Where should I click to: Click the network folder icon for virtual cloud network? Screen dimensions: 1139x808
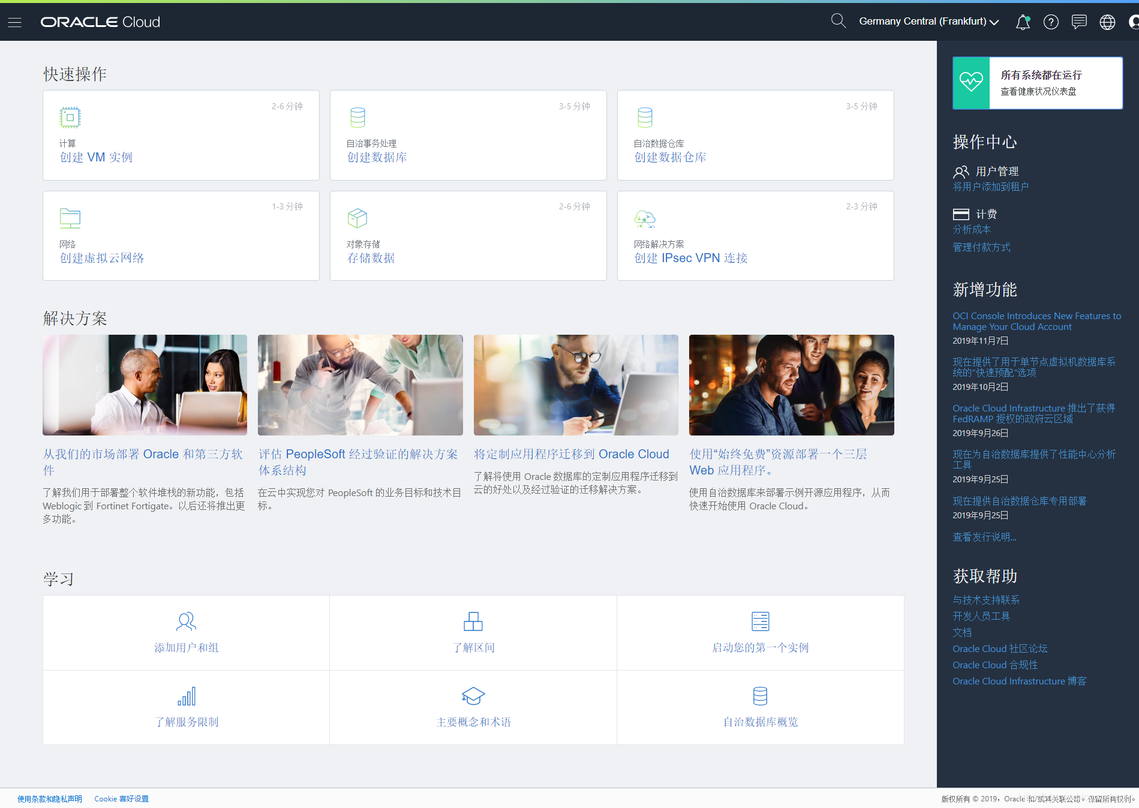tap(70, 218)
